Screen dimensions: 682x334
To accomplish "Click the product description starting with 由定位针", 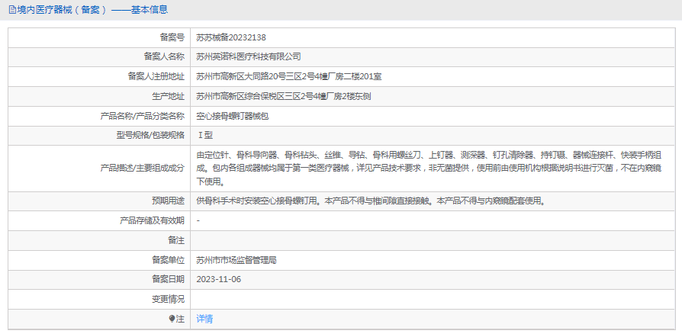I will pos(429,168).
